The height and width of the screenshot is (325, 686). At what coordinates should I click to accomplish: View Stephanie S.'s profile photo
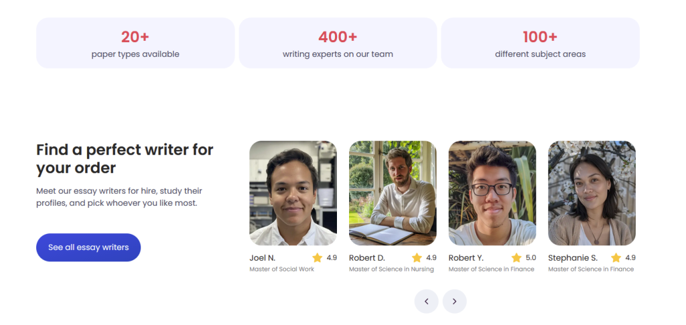pyautogui.click(x=592, y=193)
